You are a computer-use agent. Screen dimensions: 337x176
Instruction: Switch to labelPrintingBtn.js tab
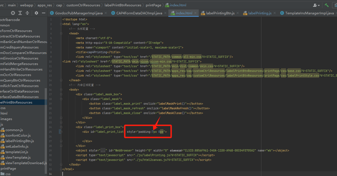pyautogui.click(x=220, y=13)
